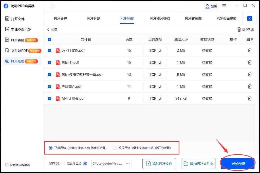Browse save path with ... button

[128, 163]
